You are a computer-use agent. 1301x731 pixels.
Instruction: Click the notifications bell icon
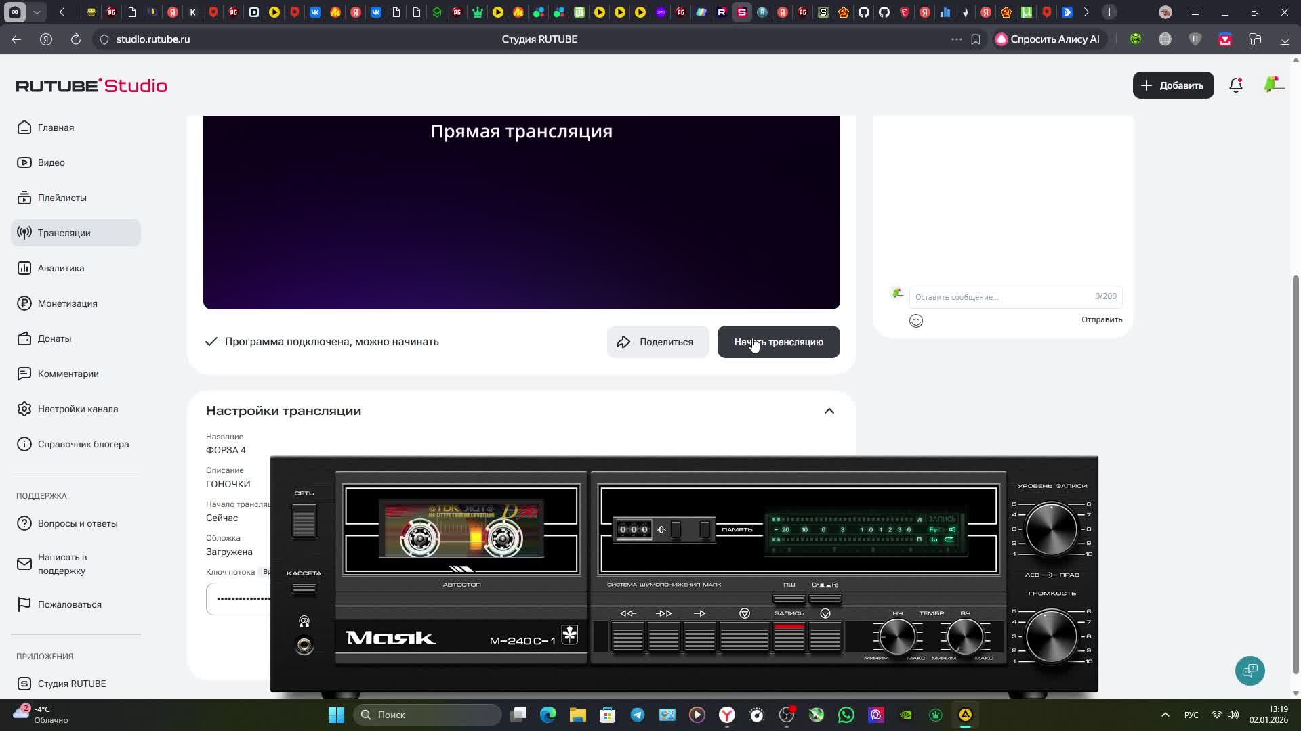pos(1235,85)
